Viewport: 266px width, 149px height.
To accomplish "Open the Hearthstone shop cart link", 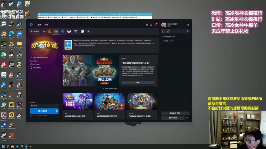I will click(39, 58).
